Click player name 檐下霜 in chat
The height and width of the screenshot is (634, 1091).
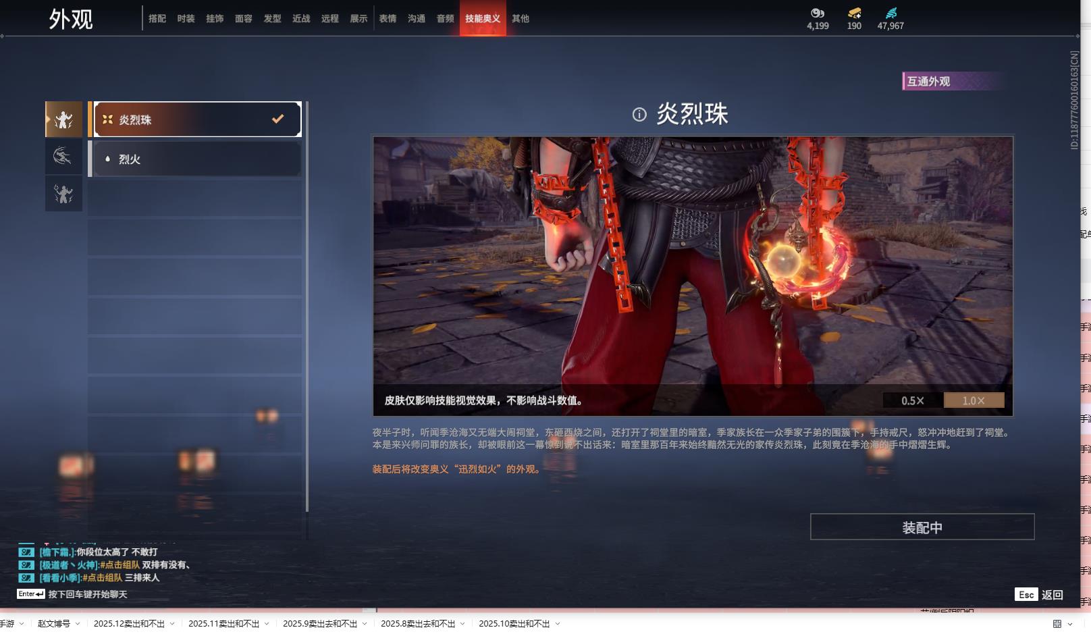pos(57,552)
